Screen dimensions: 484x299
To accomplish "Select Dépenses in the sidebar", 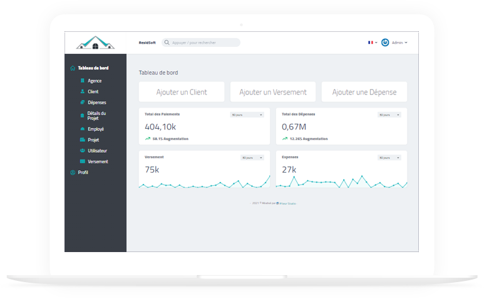I will pyautogui.click(x=97, y=103).
